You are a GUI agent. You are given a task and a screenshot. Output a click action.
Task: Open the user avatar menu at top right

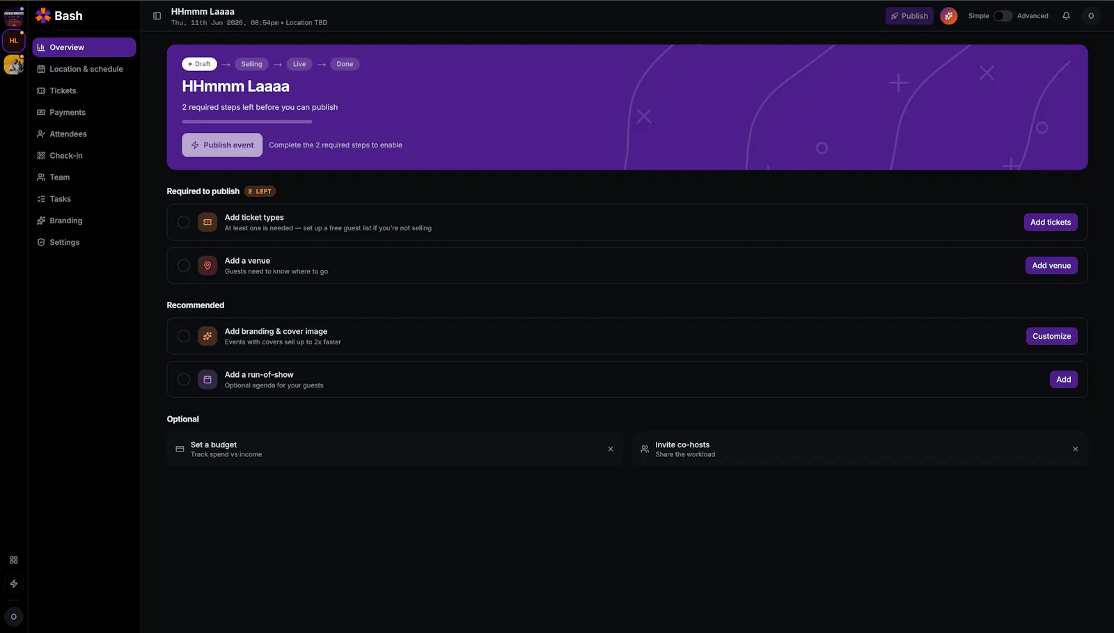coord(1091,16)
